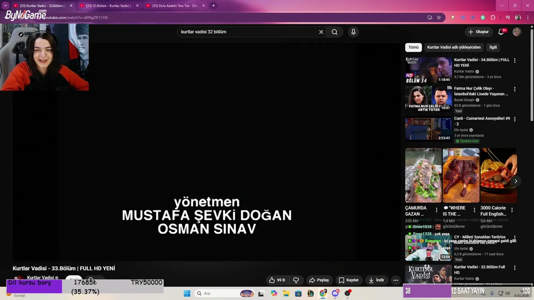Open the BÖLÜM 34 video thumbnail

[x=428, y=70]
